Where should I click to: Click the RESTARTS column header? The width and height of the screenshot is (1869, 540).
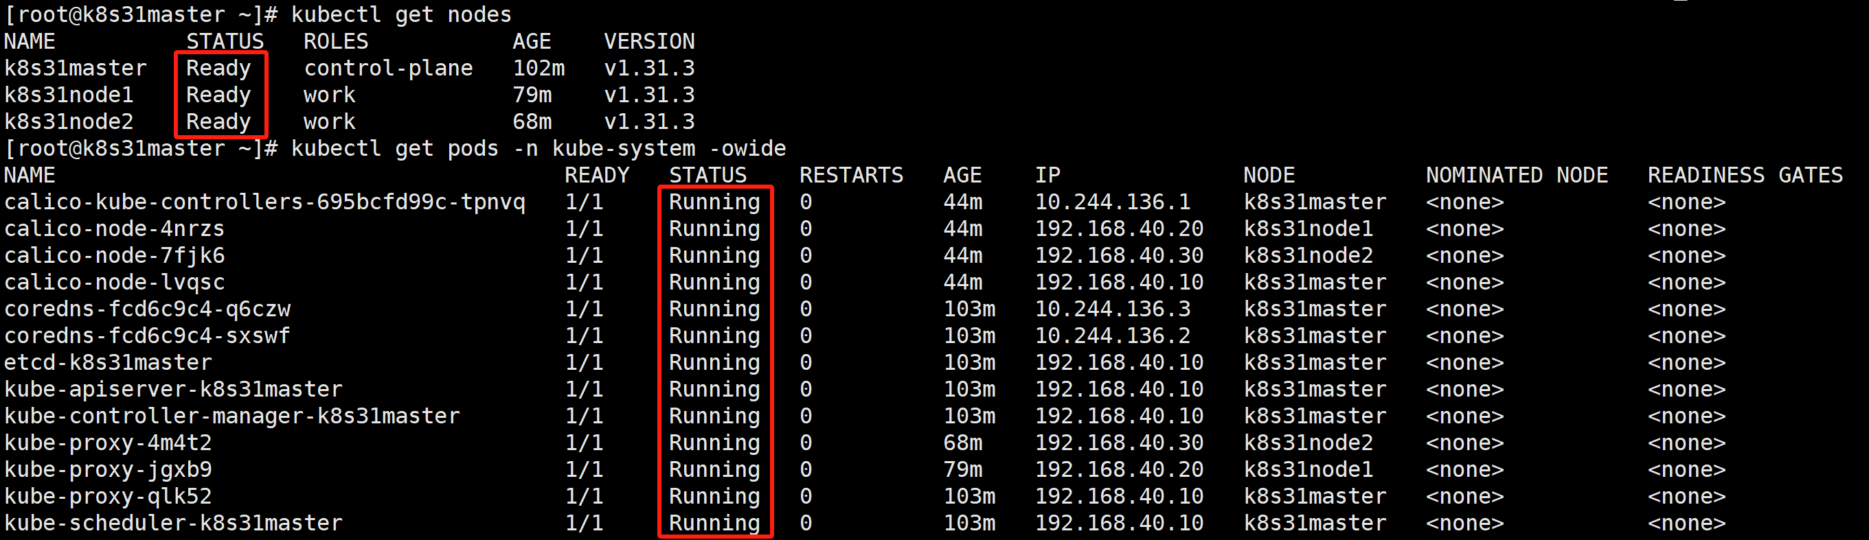pos(852,176)
